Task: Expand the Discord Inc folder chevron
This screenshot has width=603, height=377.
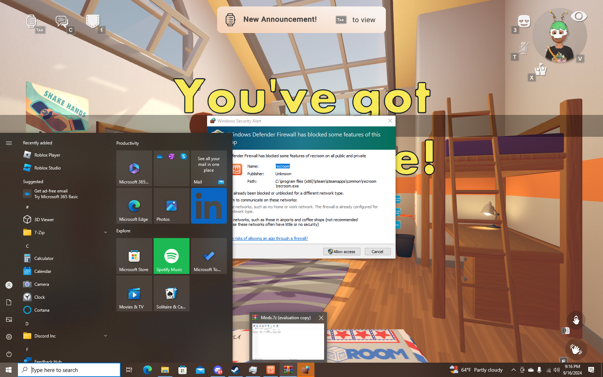Action: coord(106,336)
